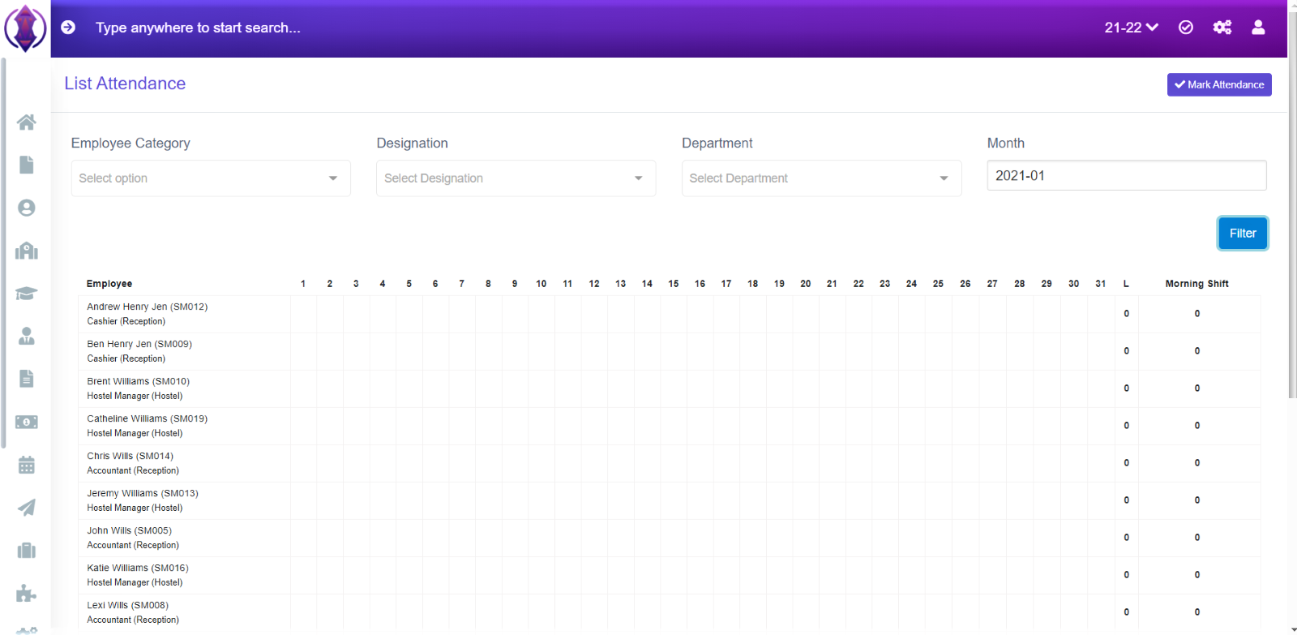Select employee Katie Williams (SM016)
Screen dimensions: 1297x635
coord(137,568)
